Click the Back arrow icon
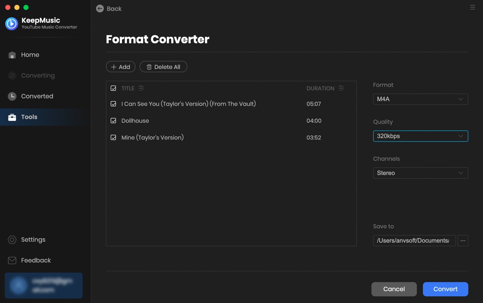Viewport: 483px width, 303px height. [100, 8]
